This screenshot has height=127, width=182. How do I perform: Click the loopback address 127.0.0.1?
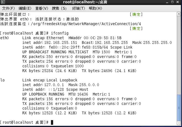(54, 85)
